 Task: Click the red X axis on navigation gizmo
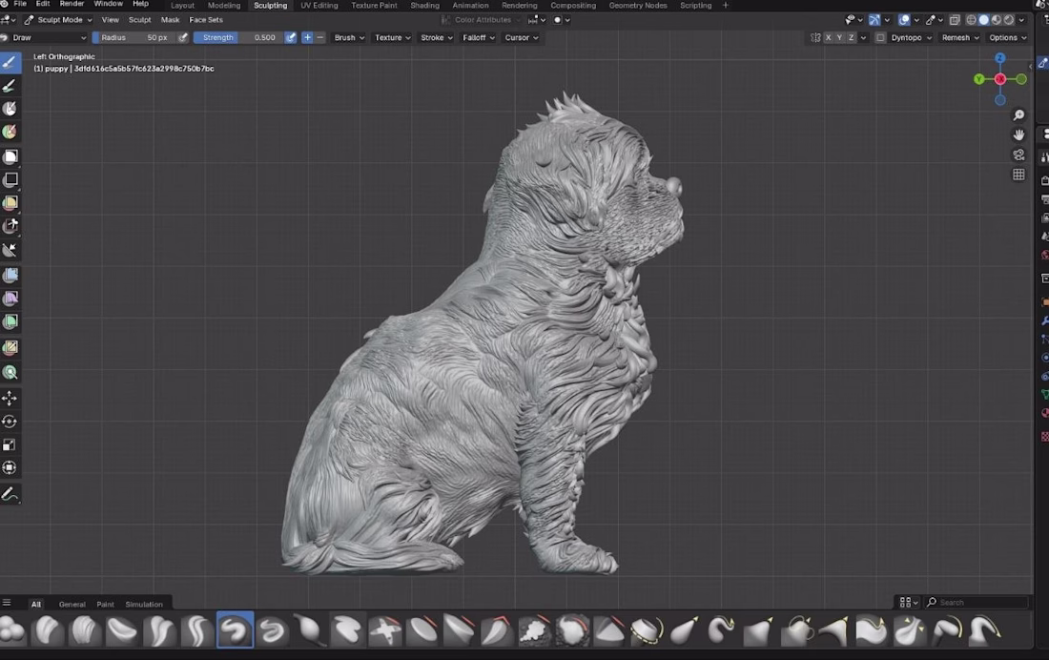[x=1000, y=79]
